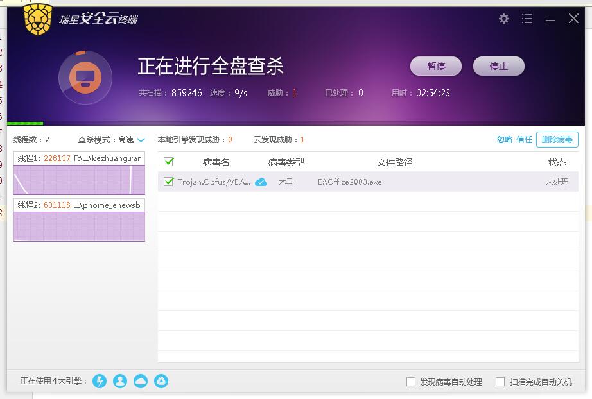Viewport: 592px width, 399px height.
Task: Open the settings gear icon
Action: click(x=503, y=19)
